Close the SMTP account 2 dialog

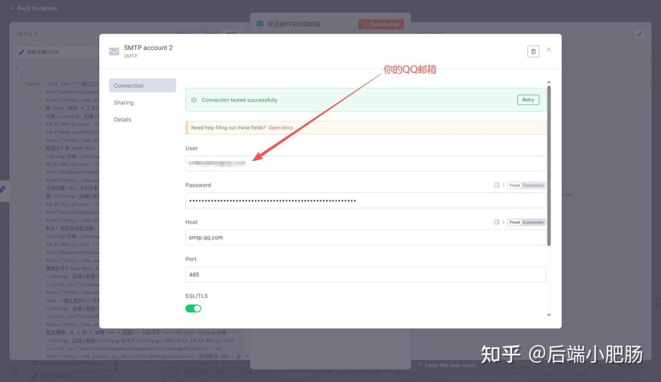click(548, 50)
